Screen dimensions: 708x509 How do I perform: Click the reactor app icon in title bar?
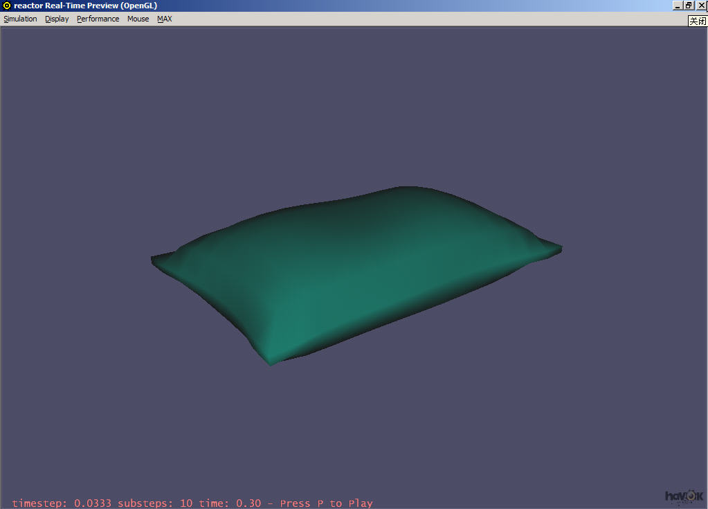click(7, 6)
